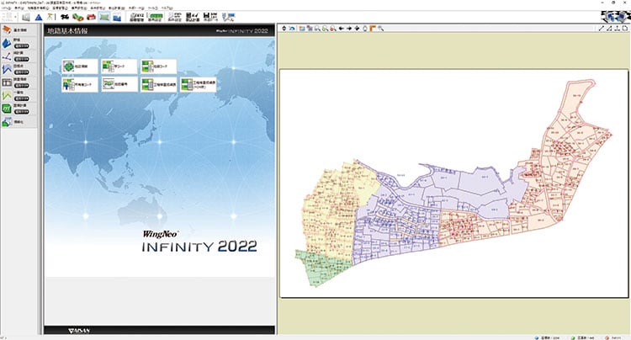Open the 地区情報 card with green diamond icon
Image resolution: width=631 pixels, height=340 pixels.
coord(80,66)
